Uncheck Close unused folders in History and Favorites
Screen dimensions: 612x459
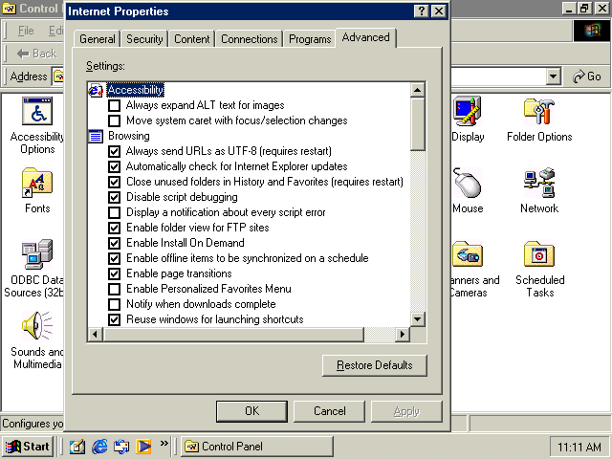click(x=114, y=182)
